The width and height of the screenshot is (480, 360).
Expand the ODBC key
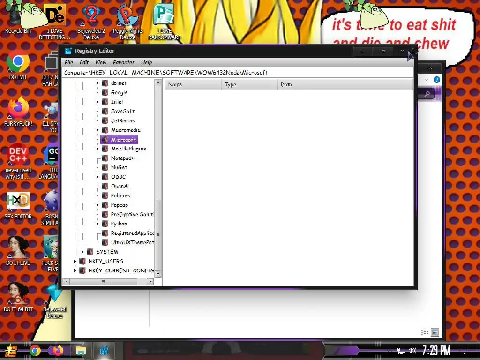click(x=97, y=177)
